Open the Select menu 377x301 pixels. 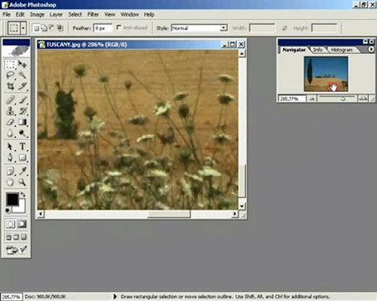75,14
